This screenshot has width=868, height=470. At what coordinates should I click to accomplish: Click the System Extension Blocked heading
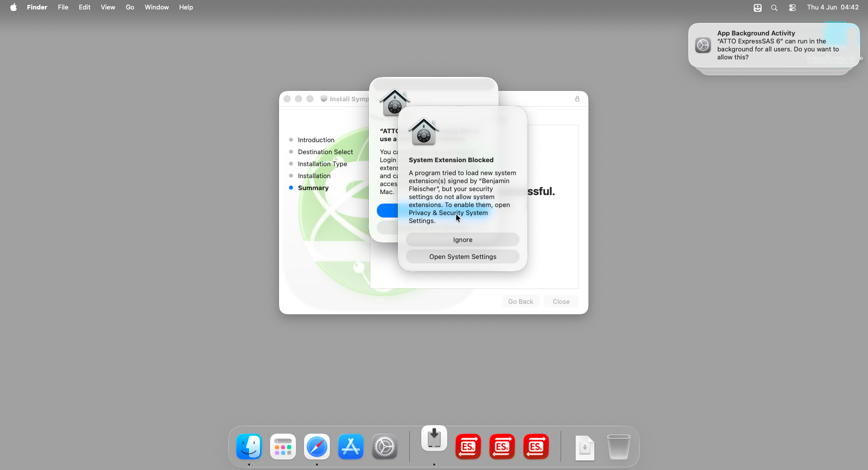tap(451, 160)
